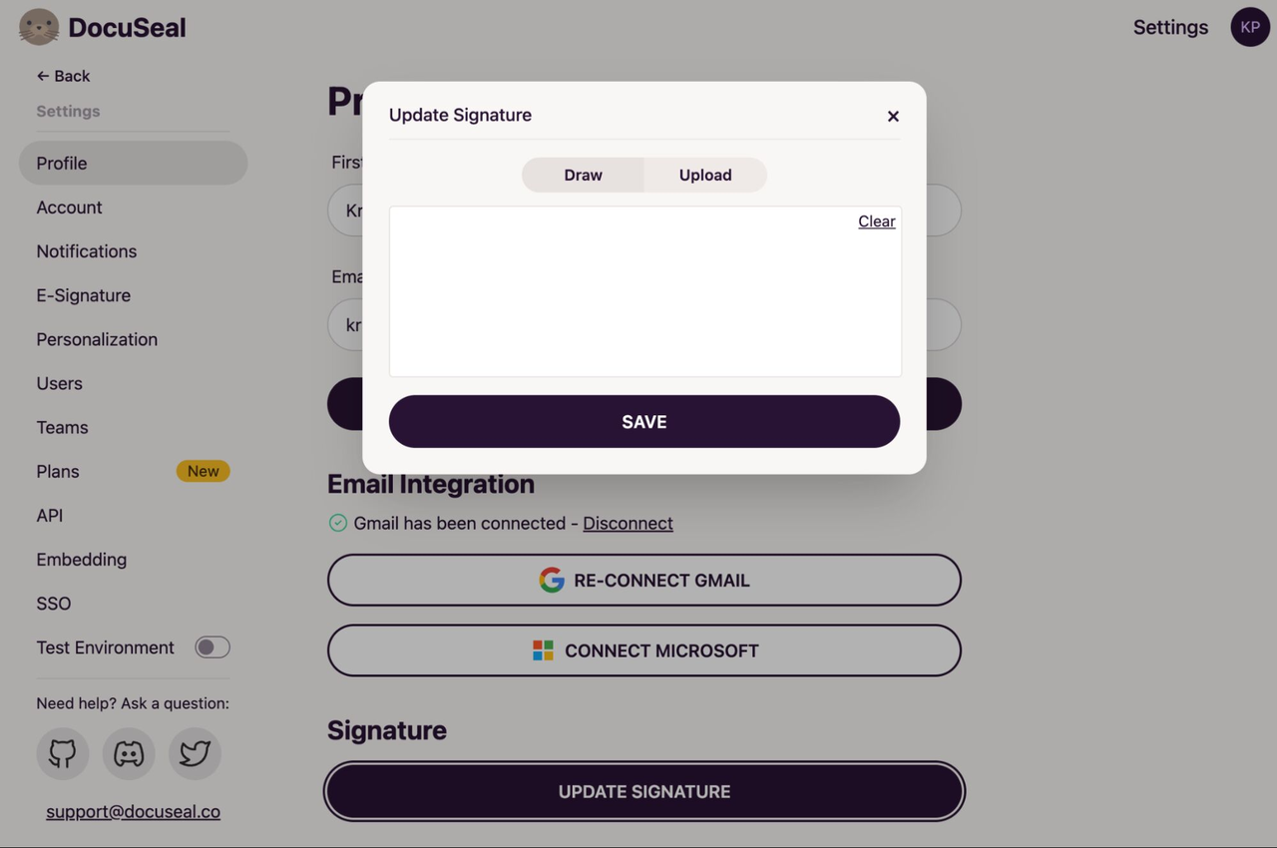This screenshot has width=1277, height=848.
Task: Clear the signature drawing
Action: pos(876,221)
